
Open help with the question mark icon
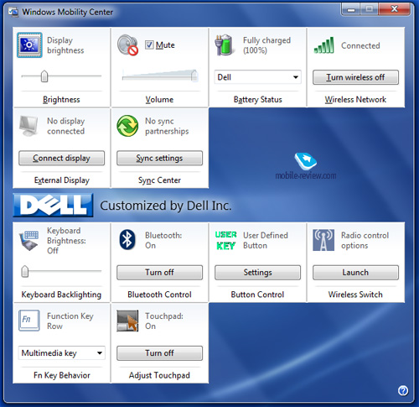(403, 390)
